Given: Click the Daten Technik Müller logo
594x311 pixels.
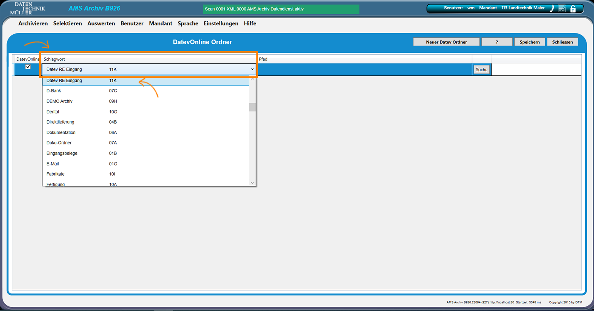Looking at the screenshot, I should 27,8.
